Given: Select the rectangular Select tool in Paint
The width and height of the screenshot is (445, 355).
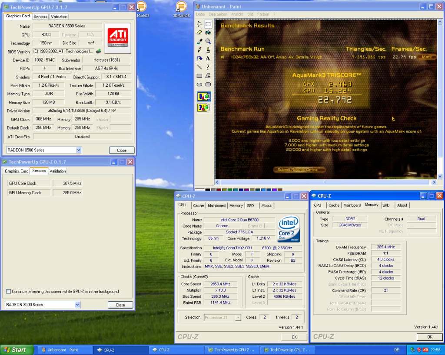Looking at the screenshot, I should coord(208,24).
